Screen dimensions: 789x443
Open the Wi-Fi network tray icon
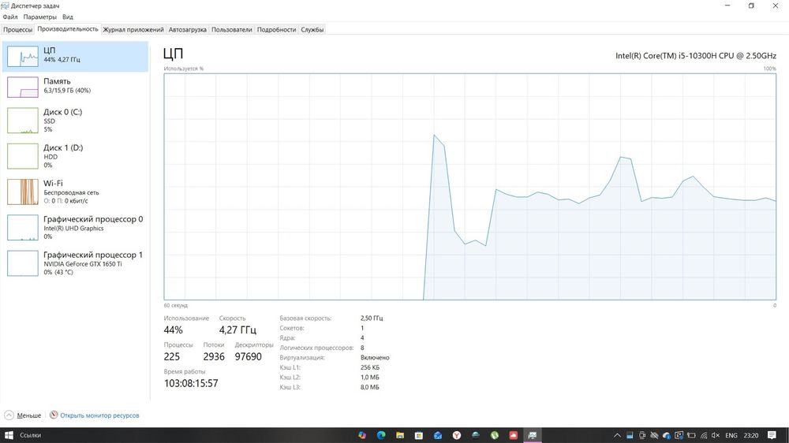(x=704, y=435)
